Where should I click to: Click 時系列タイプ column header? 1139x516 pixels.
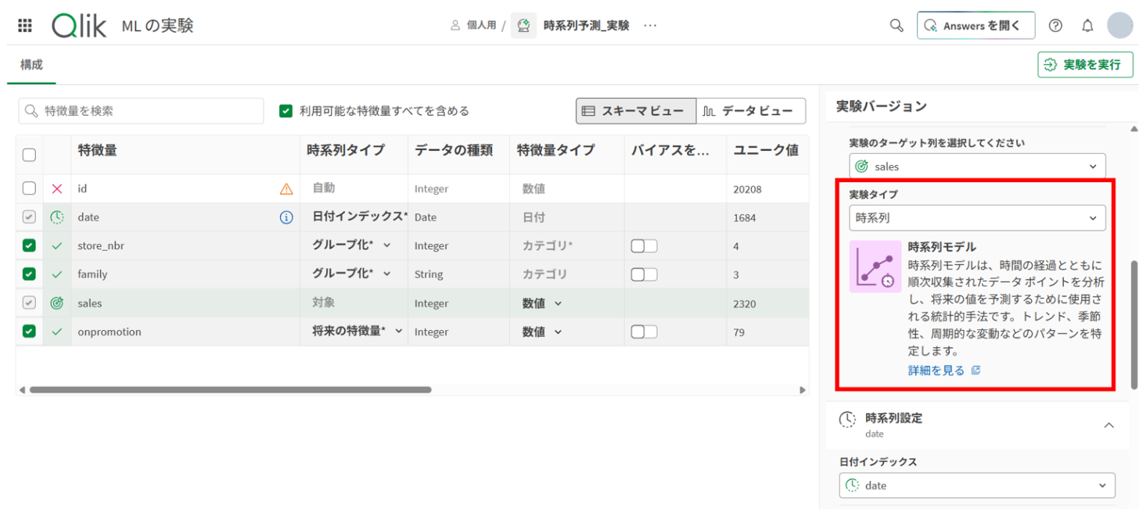[346, 150]
